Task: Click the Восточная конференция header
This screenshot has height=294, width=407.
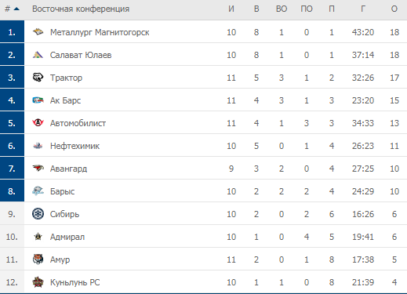Action: (81, 9)
